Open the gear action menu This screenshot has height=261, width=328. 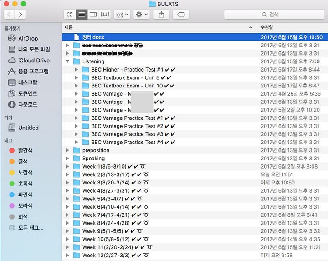click(x=142, y=15)
